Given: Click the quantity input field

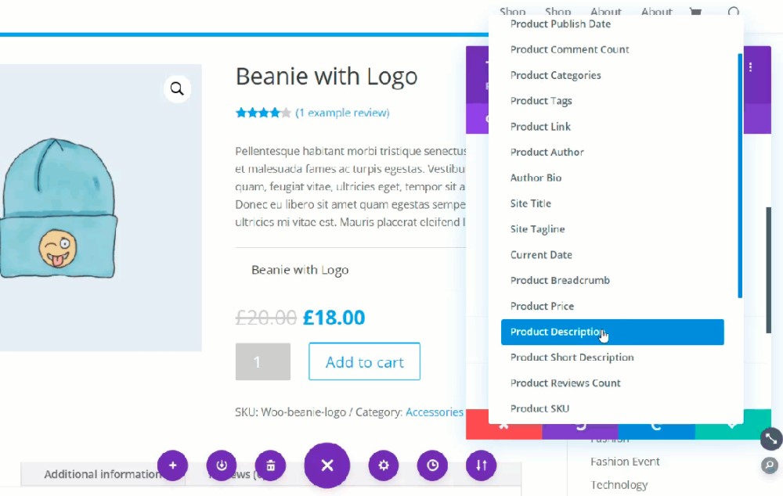Looking at the screenshot, I should point(262,361).
